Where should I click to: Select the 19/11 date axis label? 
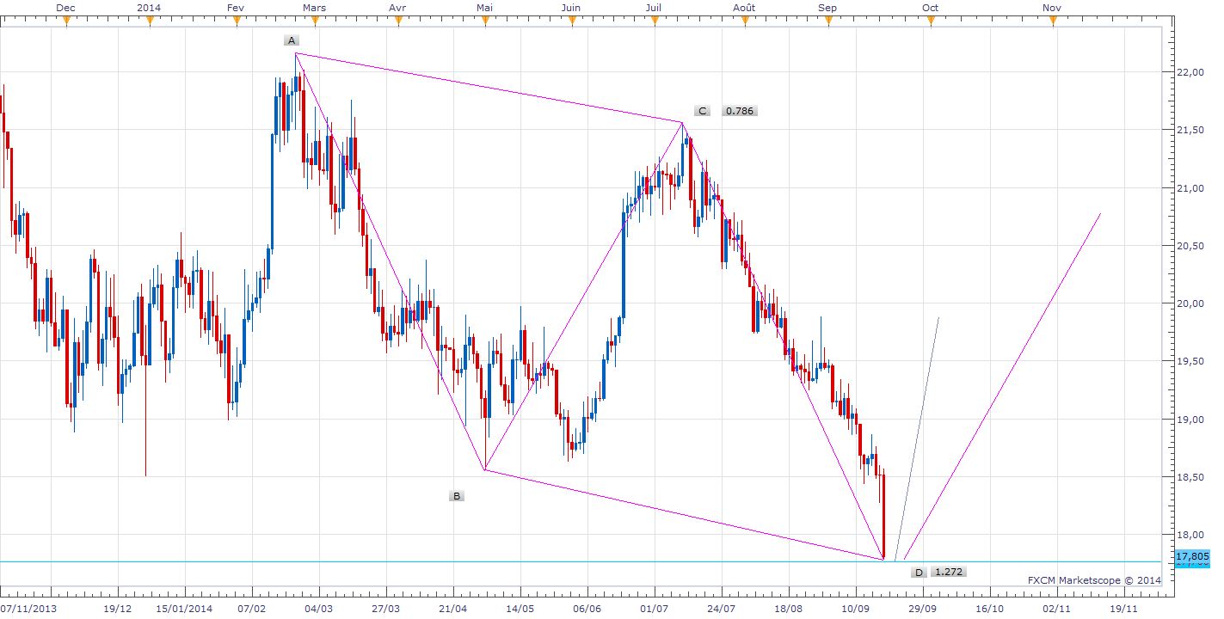1124,609
